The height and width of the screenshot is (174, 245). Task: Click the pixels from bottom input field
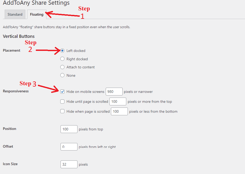(x=119, y=111)
